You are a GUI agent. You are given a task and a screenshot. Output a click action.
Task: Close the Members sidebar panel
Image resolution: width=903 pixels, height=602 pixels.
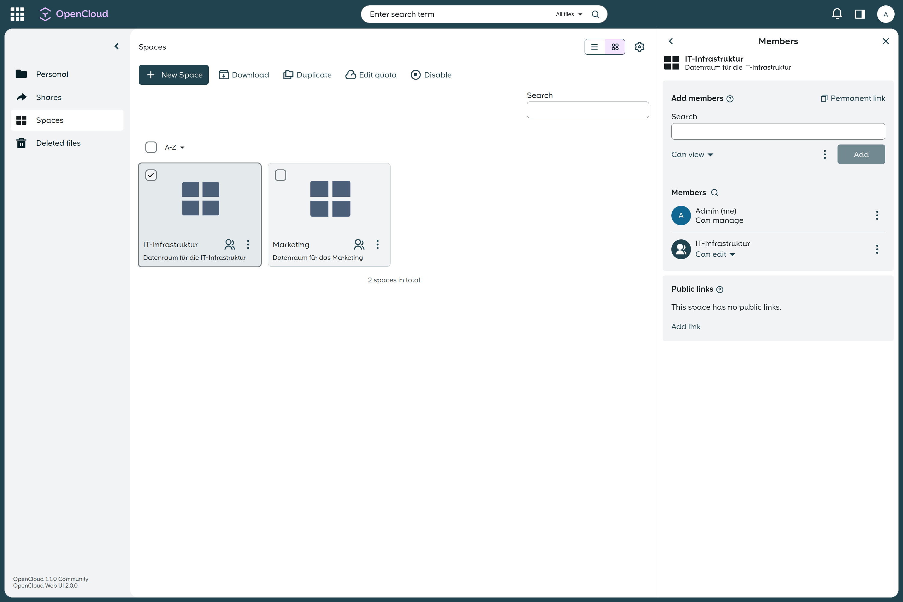point(886,41)
